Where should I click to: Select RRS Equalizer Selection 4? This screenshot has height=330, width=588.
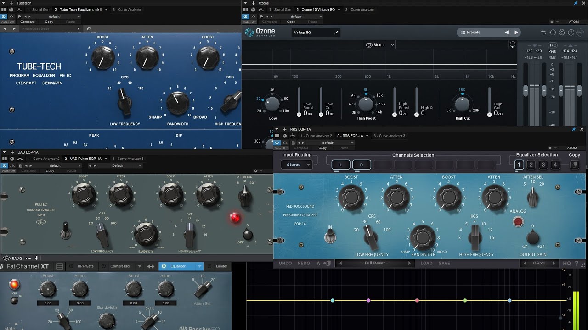(555, 165)
